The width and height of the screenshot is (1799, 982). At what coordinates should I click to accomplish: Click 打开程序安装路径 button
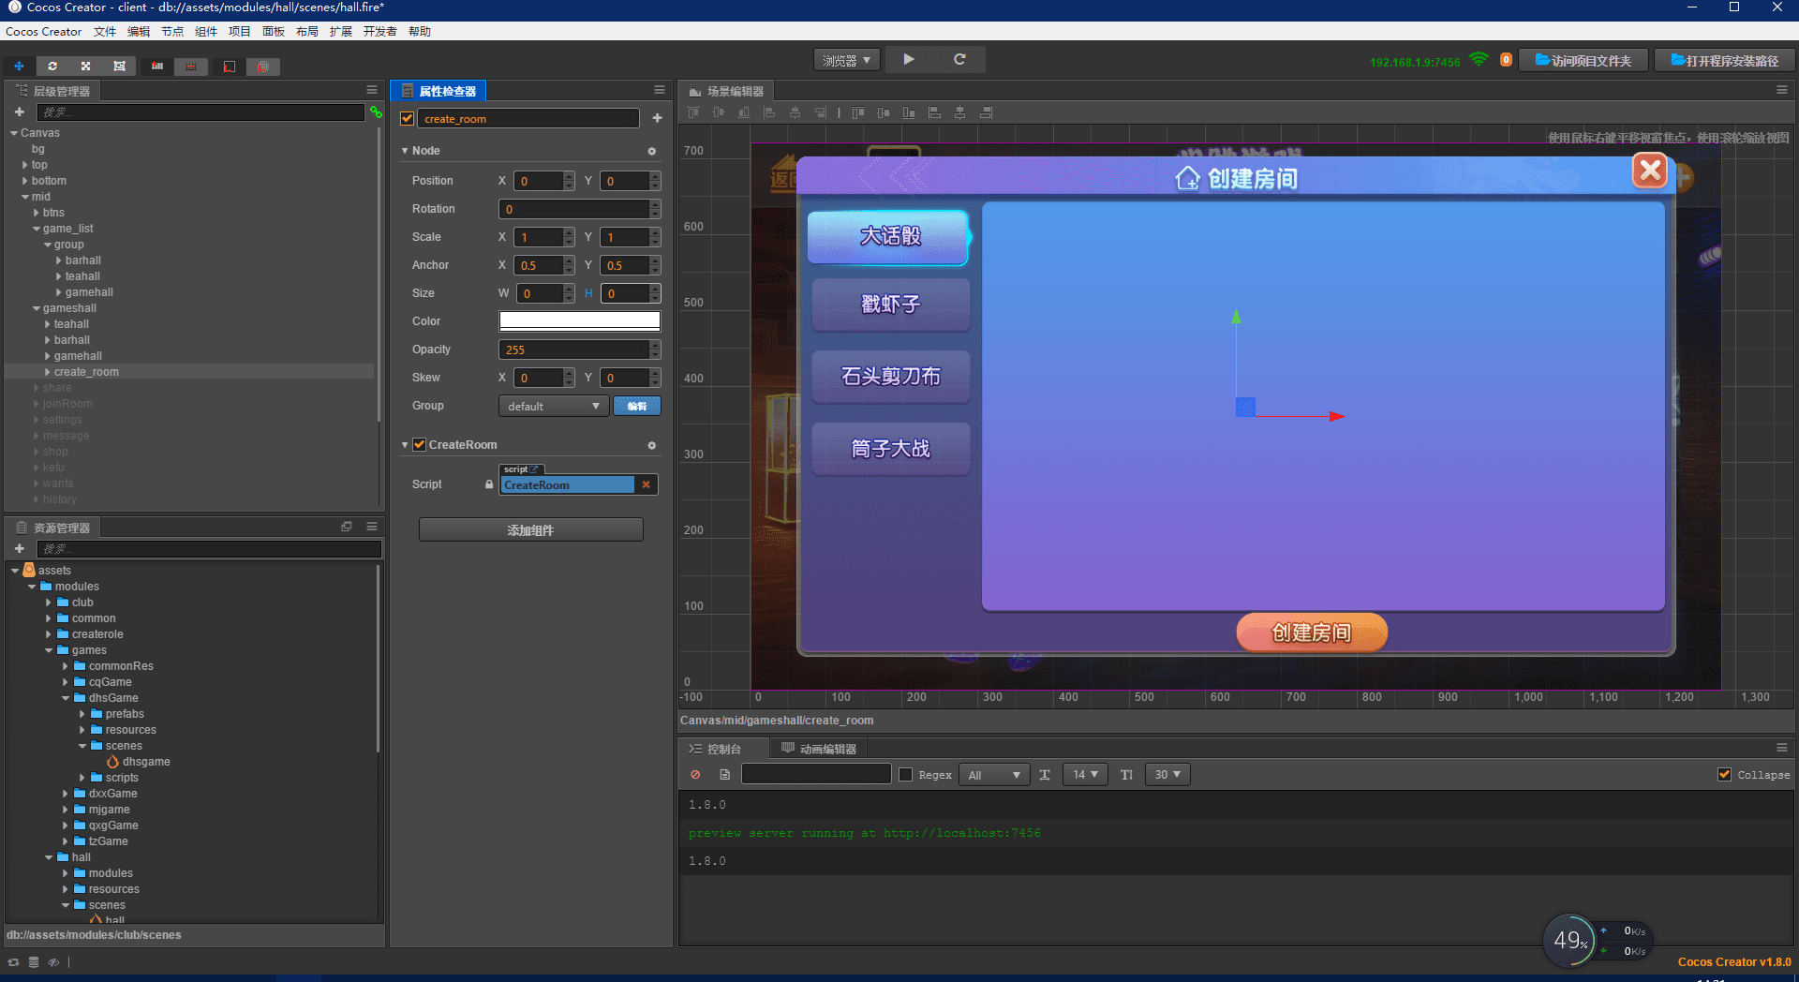click(x=1724, y=60)
